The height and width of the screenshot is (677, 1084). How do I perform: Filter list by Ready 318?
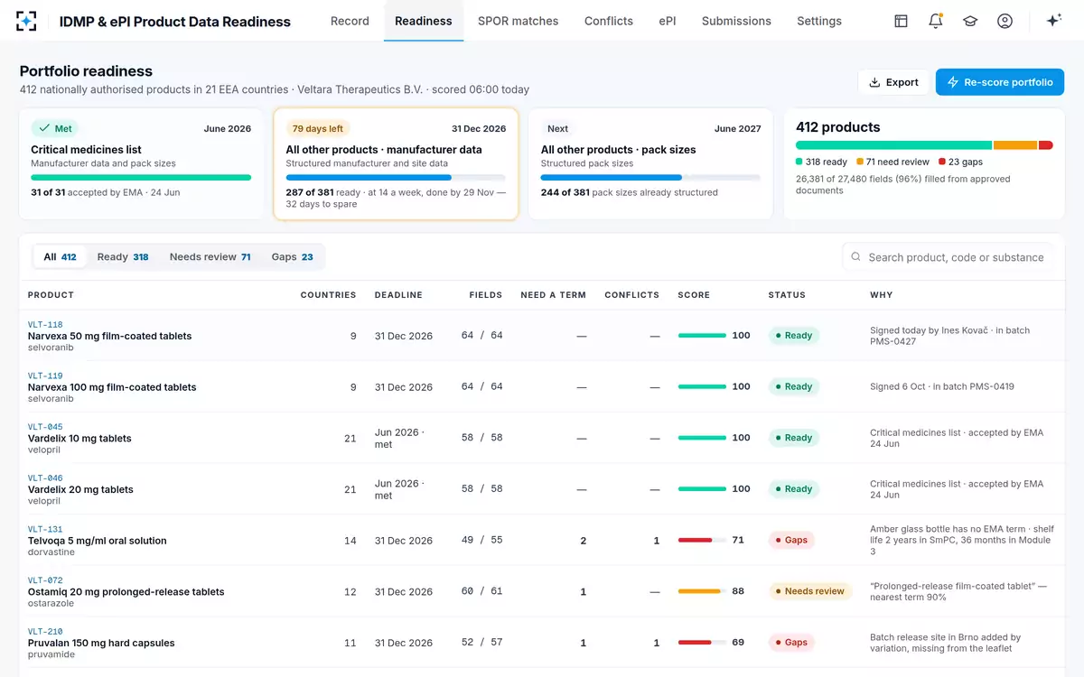coord(123,257)
